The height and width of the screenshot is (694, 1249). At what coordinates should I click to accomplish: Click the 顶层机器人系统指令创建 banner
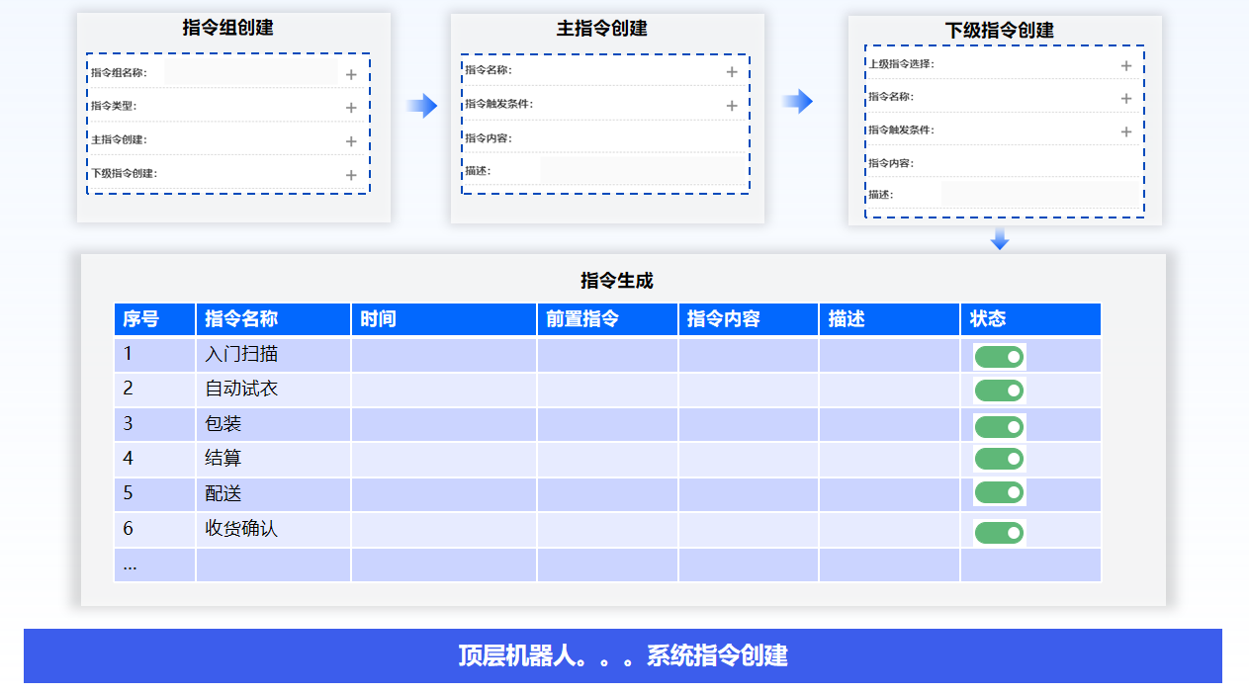623,655
